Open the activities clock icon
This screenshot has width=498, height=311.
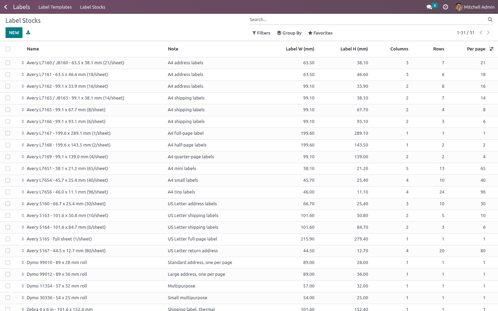(445, 7)
